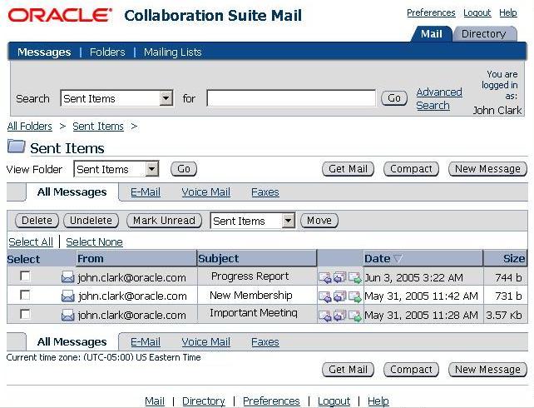Click Reply All icon for New Membership message
The image size is (534, 408).
[339, 296]
